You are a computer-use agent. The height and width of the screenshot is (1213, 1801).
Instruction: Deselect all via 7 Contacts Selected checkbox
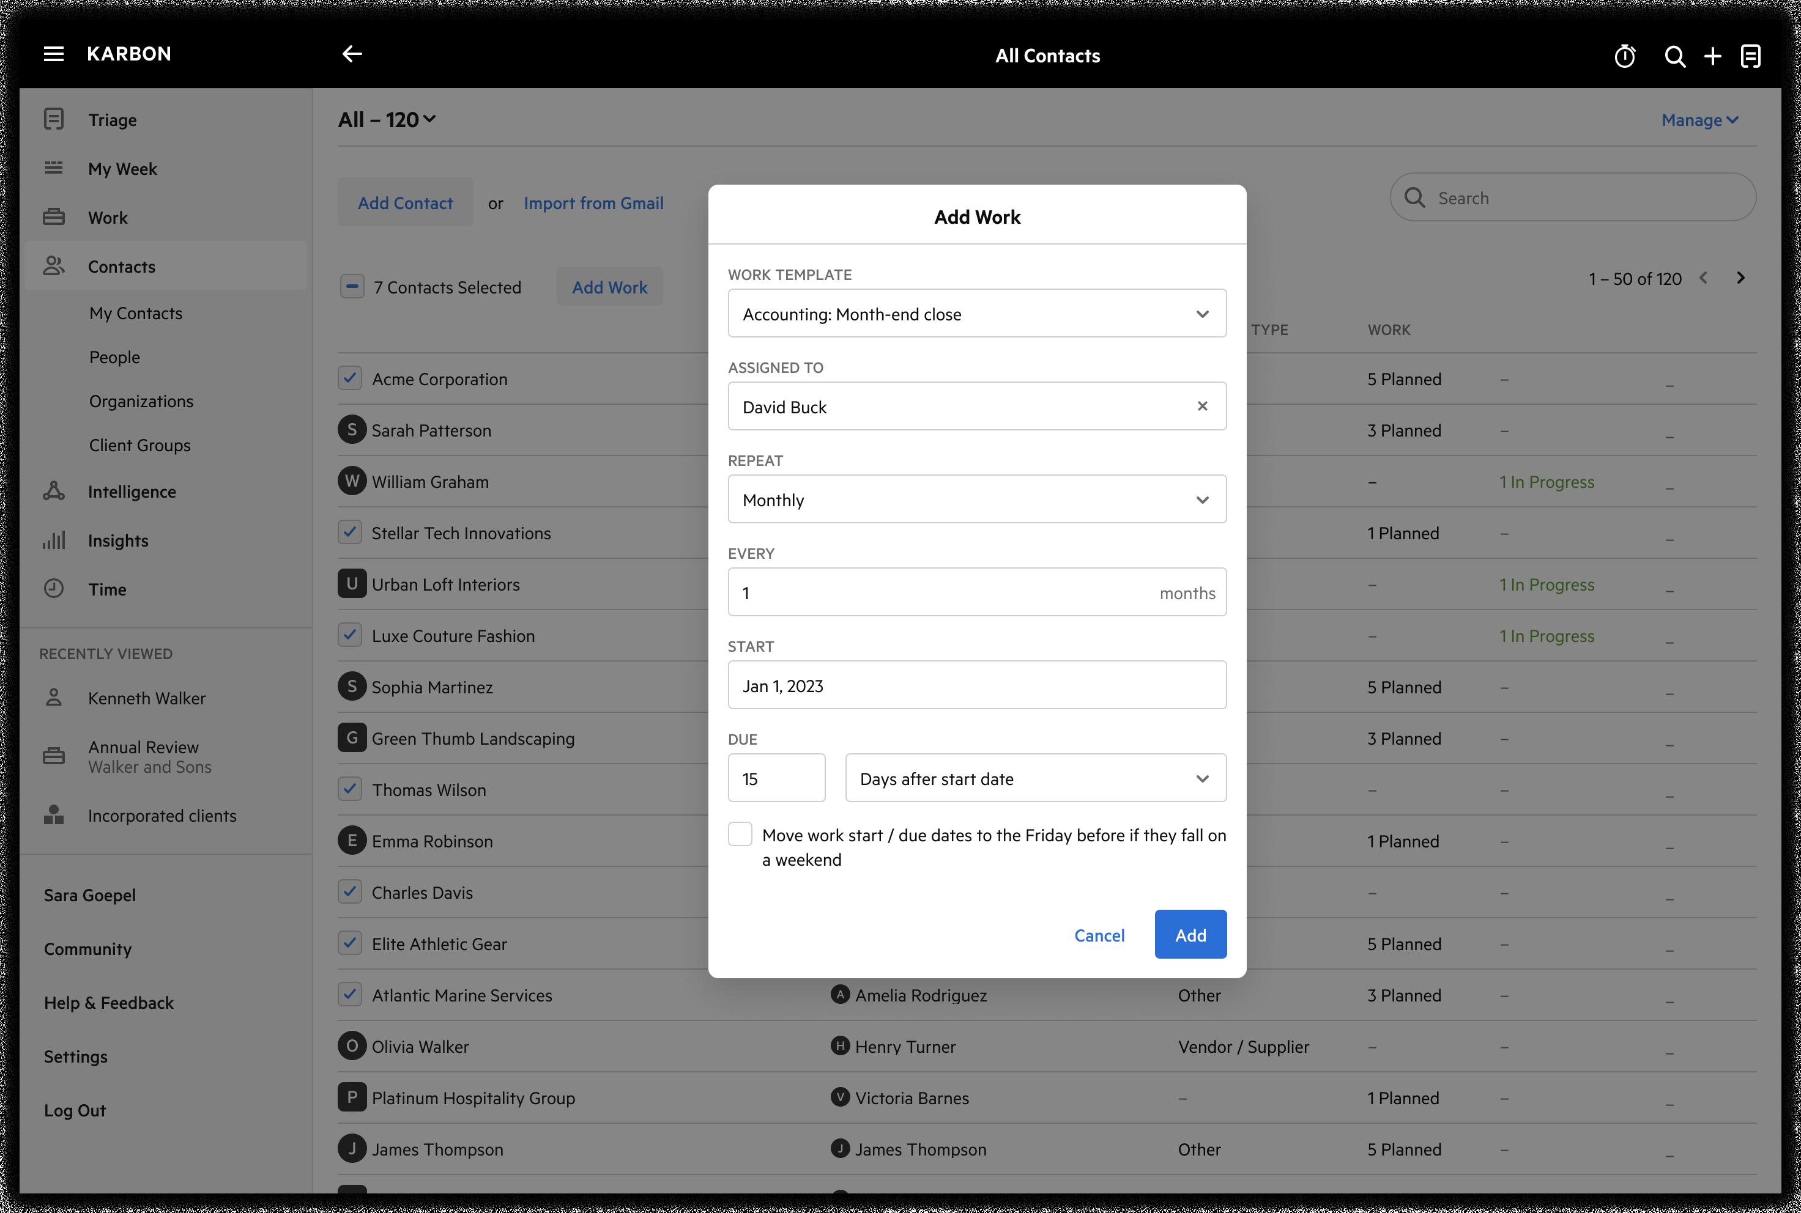352,287
